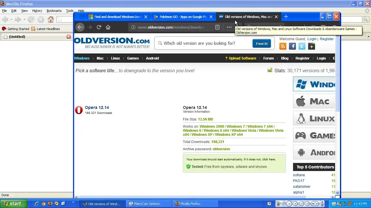Viewport: 371px width, 208px height.
Task: Click the Find It! search button
Action: tap(262, 43)
